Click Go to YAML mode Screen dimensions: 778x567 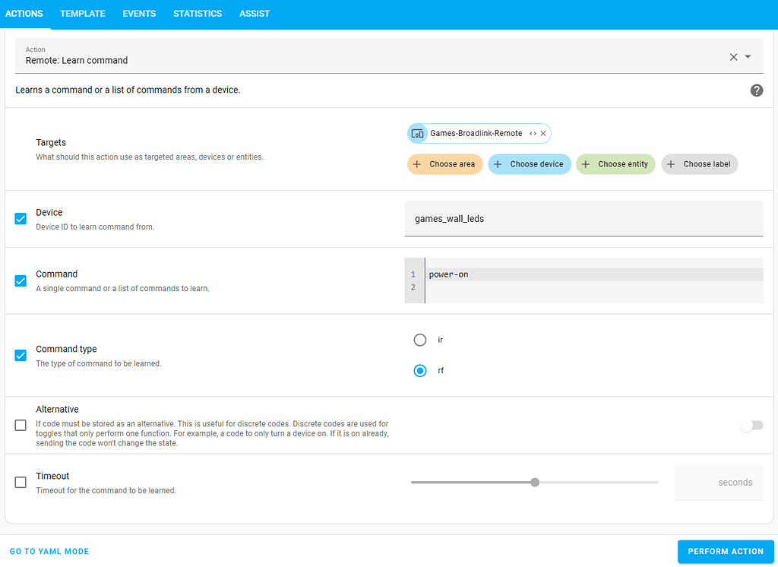point(49,552)
